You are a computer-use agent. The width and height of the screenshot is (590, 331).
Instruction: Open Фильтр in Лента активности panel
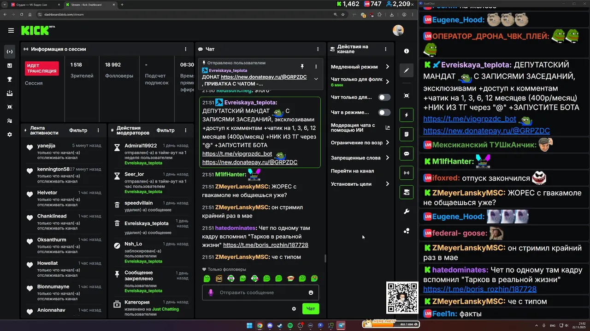click(x=78, y=131)
